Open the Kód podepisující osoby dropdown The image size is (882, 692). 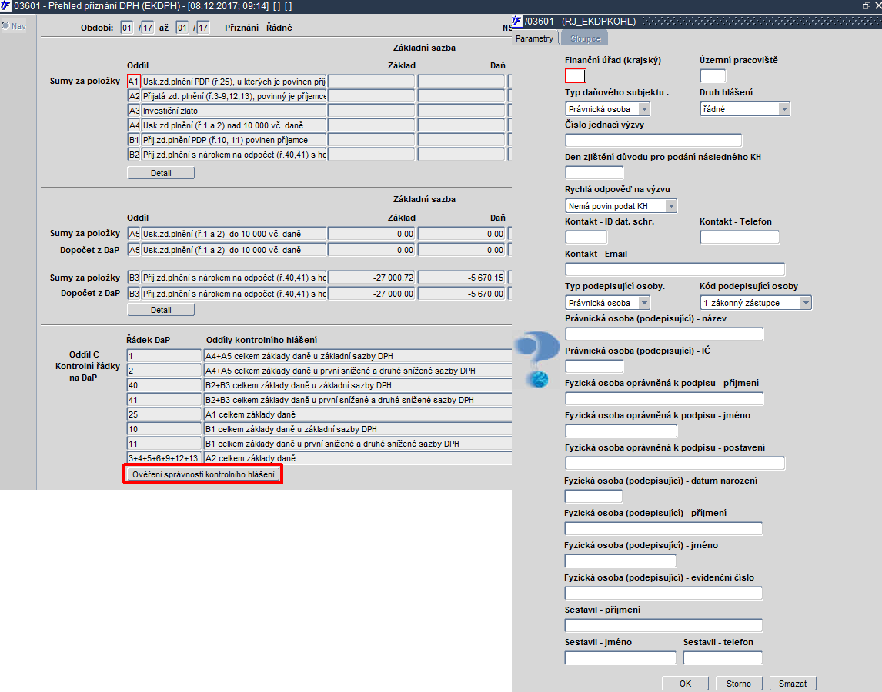(806, 303)
